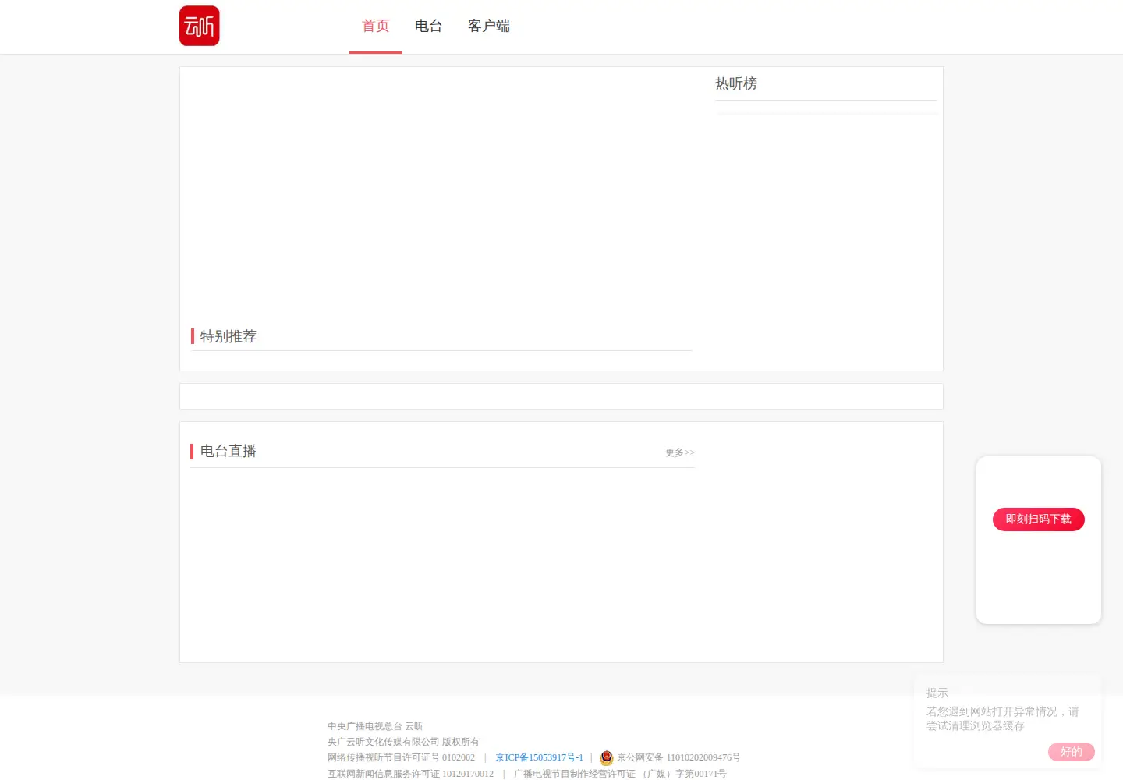Click the 互联网新闻信息服务许可证 10120170012 text
The height and width of the screenshot is (780, 1123).
click(410, 774)
